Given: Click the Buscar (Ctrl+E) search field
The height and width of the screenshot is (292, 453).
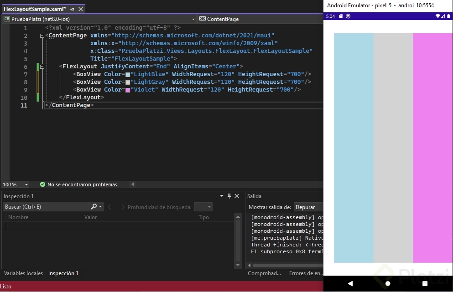Looking at the screenshot, I should tap(46, 207).
